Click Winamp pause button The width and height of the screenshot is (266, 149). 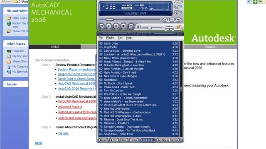coord(116,26)
